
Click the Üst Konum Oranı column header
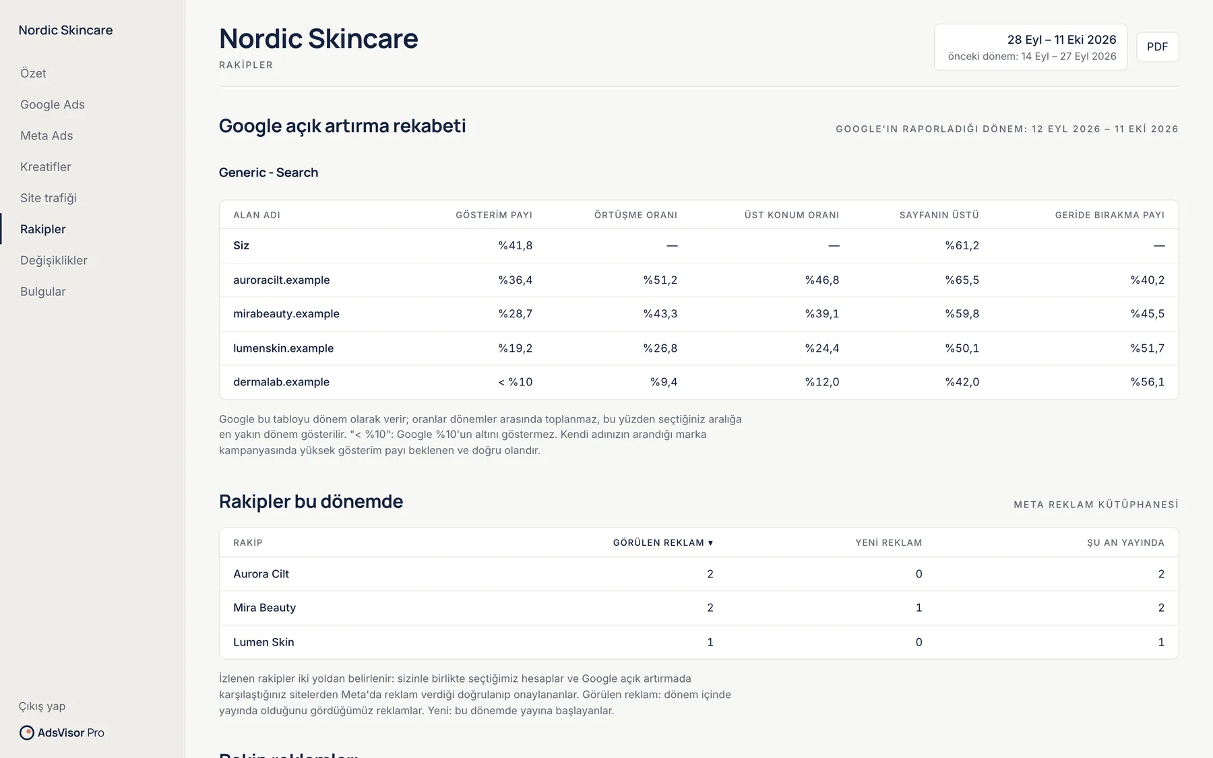tap(792, 215)
